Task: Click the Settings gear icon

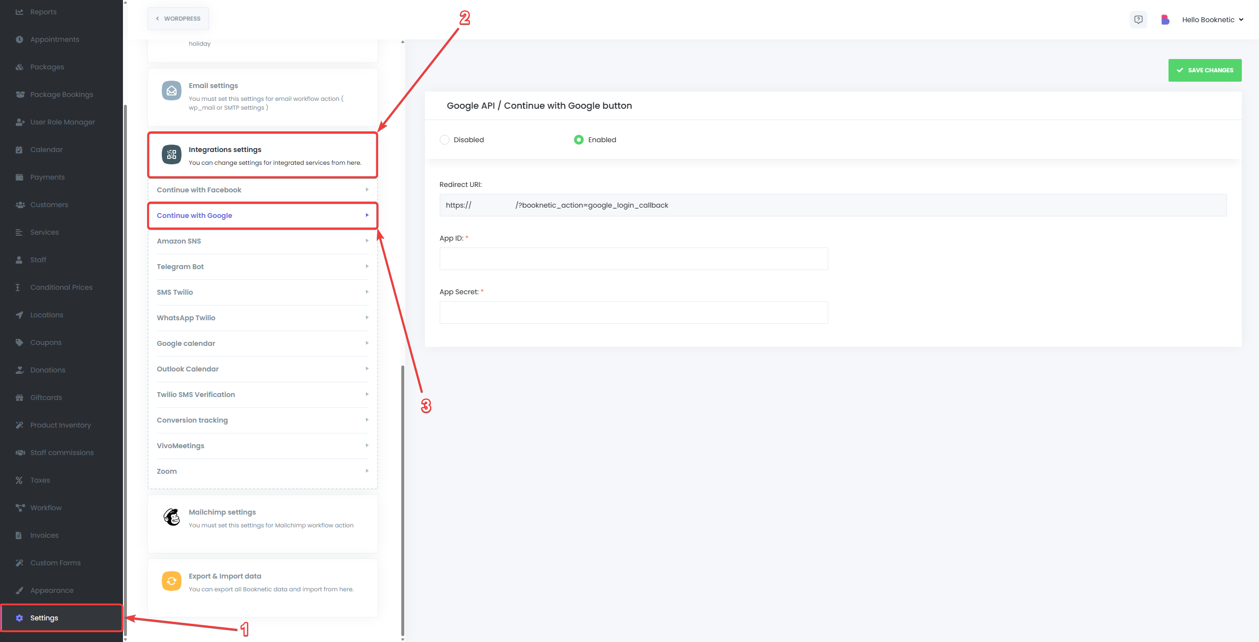Action: point(19,618)
